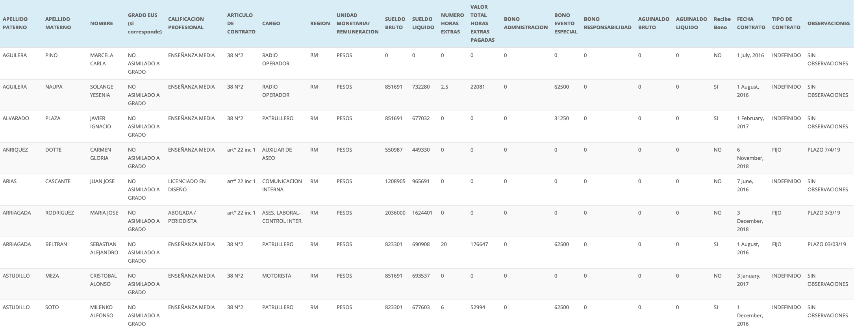This screenshot has height=326, width=854.
Task: Click the BONO ADMNISTRACION column header
Action: pyautogui.click(x=526, y=23)
